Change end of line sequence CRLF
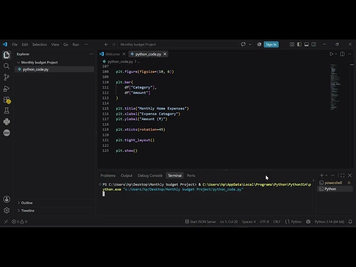Image resolution: width=356 pixels, height=267 pixels. pyautogui.click(x=277, y=221)
